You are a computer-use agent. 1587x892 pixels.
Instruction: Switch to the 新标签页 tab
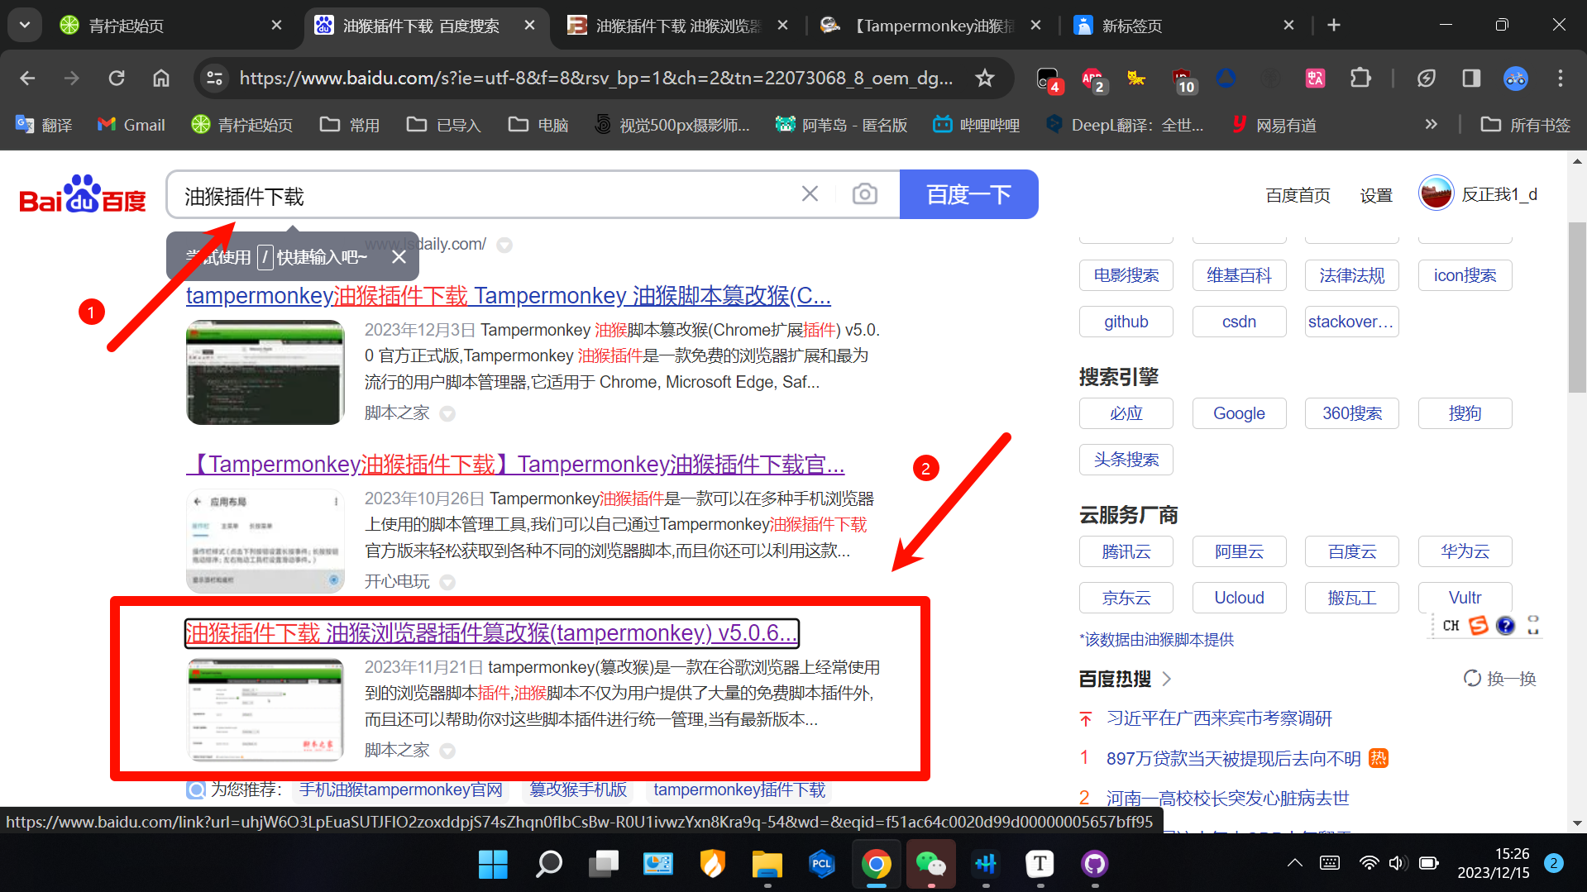(x=1174, y=26)
